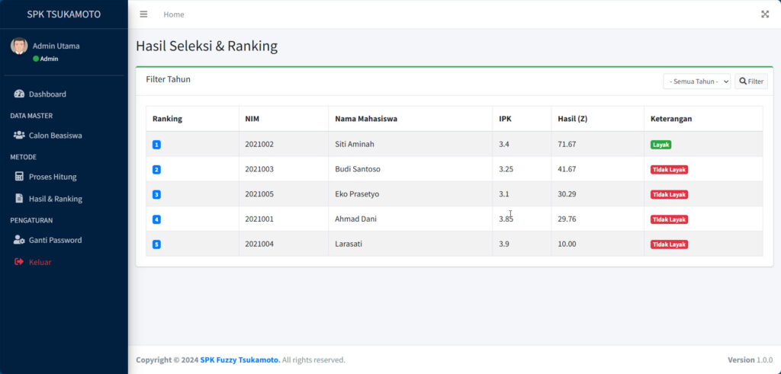The width and height of the screenshot is (781, 374).
Task: Click the fullscreen expand icon
Action: coord(765,14)
